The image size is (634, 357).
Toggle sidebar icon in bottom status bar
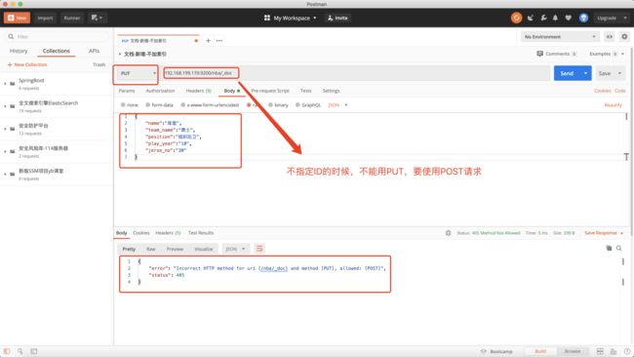point(7,351)
